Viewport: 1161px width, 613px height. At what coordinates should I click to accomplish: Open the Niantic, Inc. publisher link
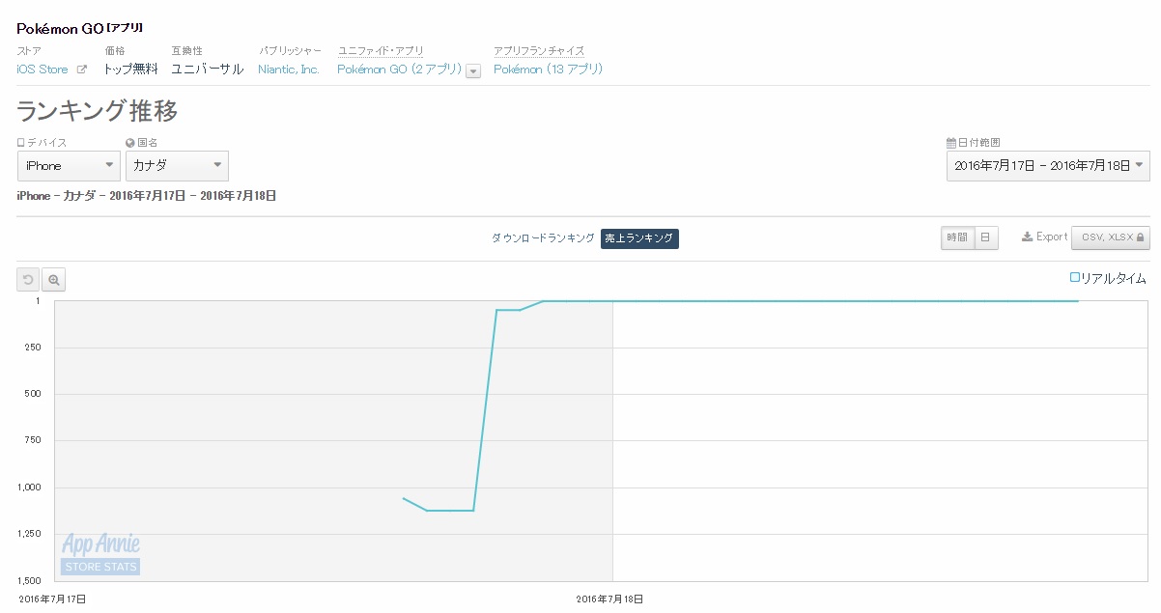(289, 70)
